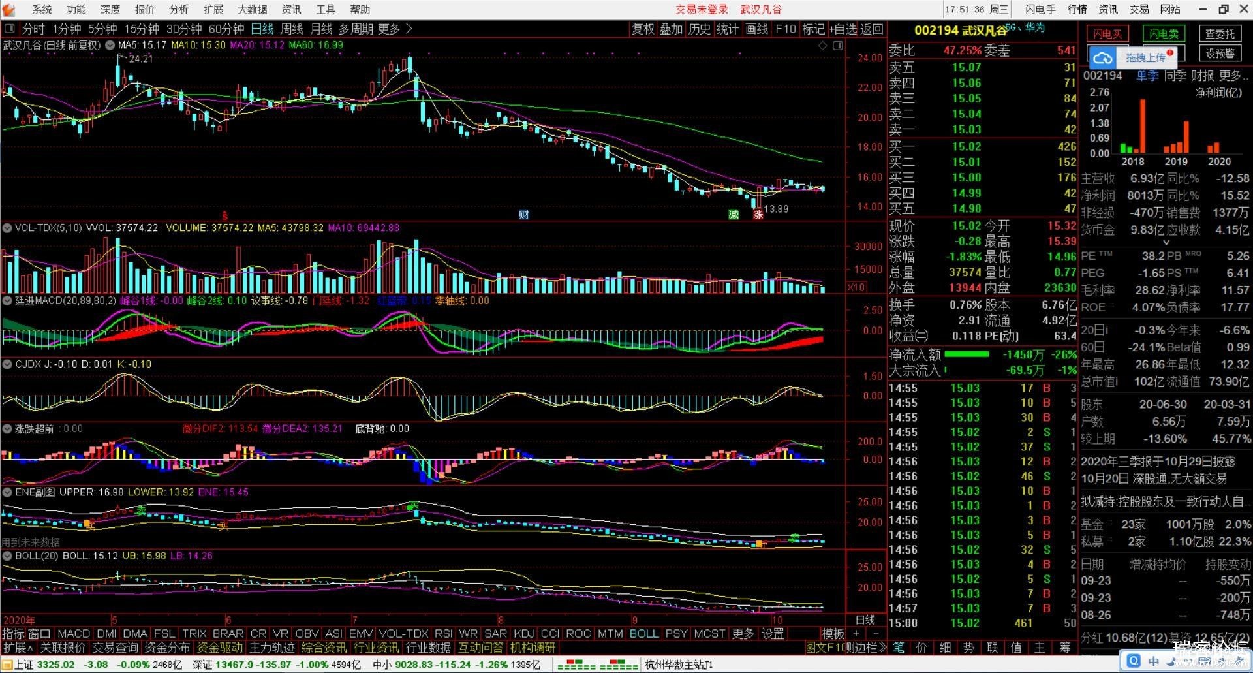Open ENE副图 indicator dropdown circle
This screenshot has height=673, width=1253.
[7, 492]
